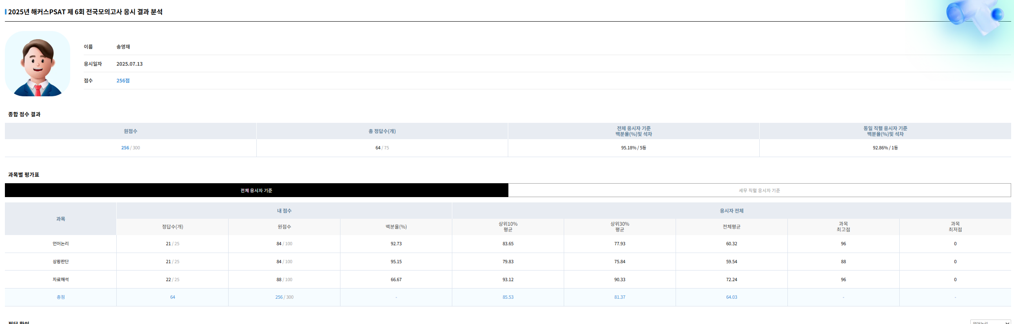Switch to 전체 응시자 기준 tab
The width and height of the screenshot is (1014, 324).
tap(256, 190)
